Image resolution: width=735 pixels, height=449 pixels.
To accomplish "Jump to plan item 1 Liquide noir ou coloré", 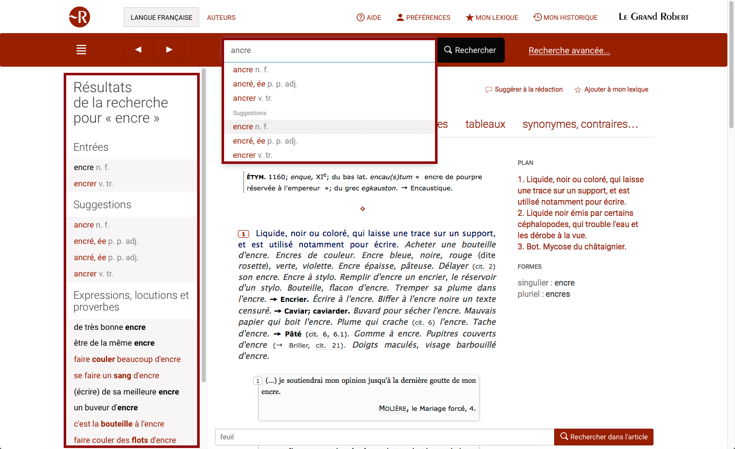I will [x=581, y=190].
